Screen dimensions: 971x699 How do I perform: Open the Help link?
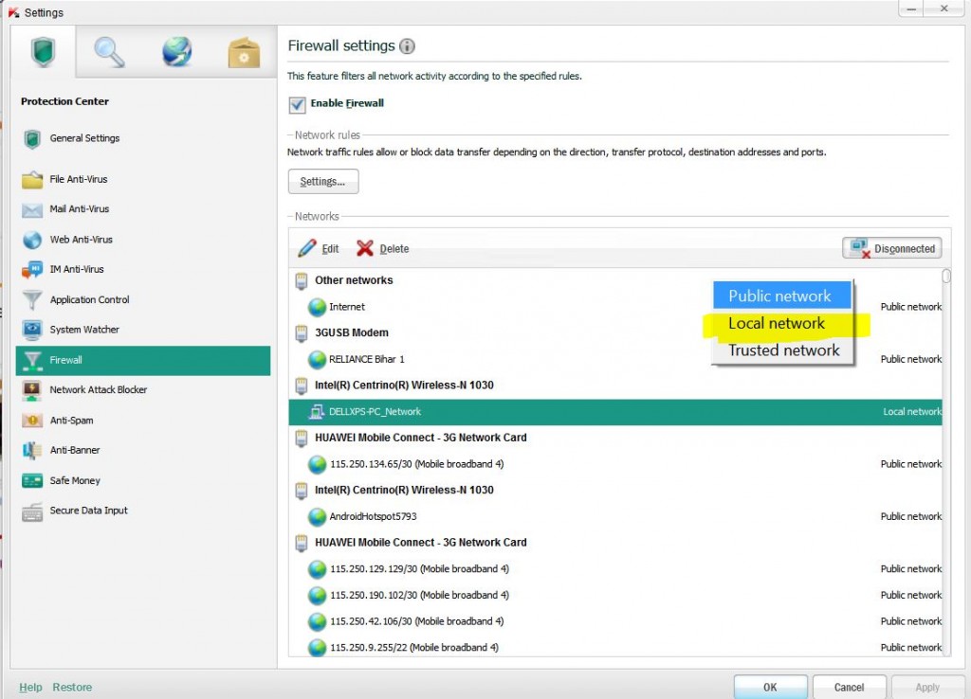(x=30, y=687)
